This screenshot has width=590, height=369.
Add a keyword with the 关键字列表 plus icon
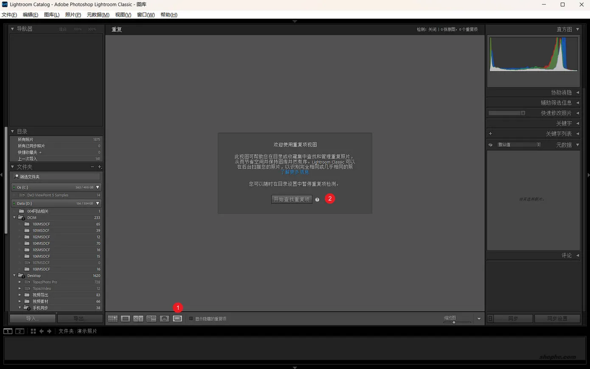[x=491, y=134]
